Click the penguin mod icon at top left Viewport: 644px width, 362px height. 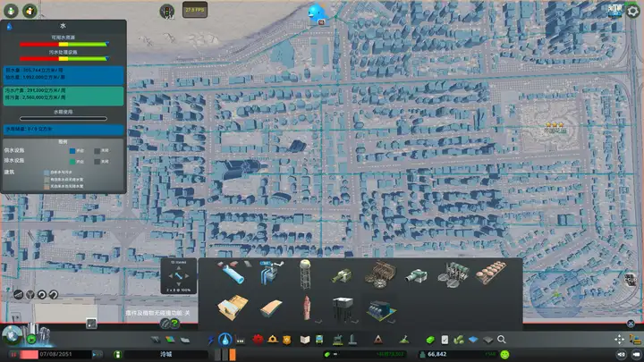pos(30,11)
